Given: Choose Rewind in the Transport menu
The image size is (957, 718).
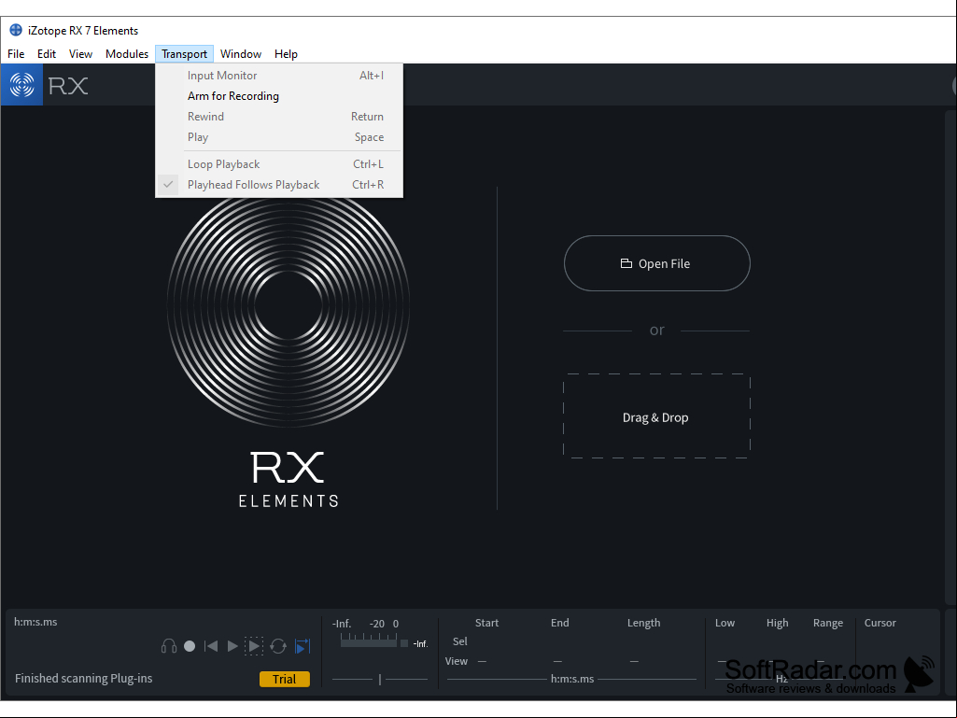Looking at the screenshot, I should pos(279,117).
